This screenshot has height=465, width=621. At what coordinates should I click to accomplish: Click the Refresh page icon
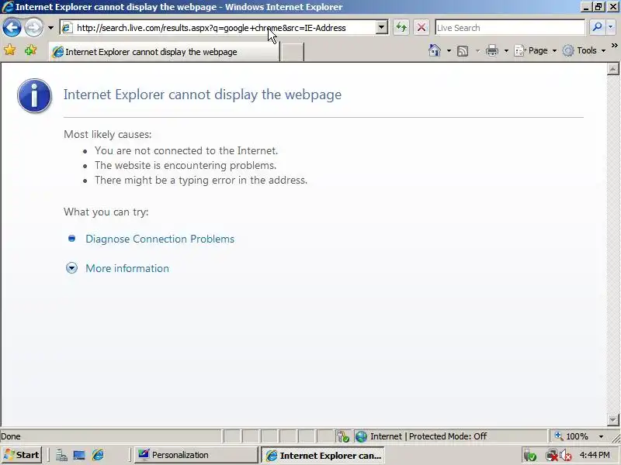pos(401,28)
